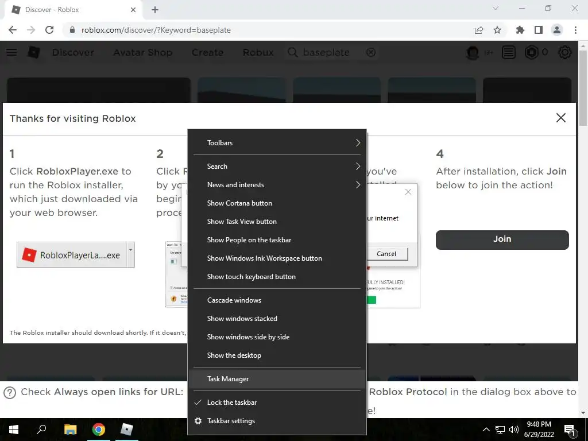Open the Discover link in Roblox navbar
Viewport: 588px width, 441px height.
click(x=73, y=52)
